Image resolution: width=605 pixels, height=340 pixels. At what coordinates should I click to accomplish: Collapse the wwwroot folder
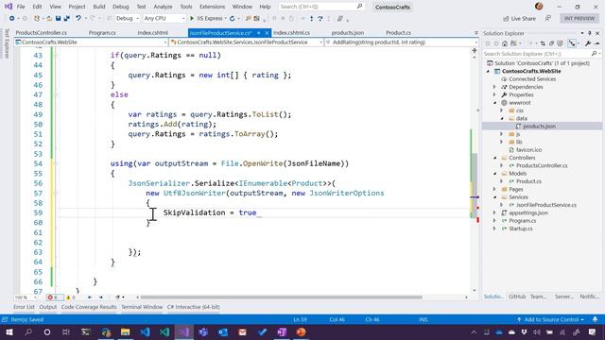[494, 103]
